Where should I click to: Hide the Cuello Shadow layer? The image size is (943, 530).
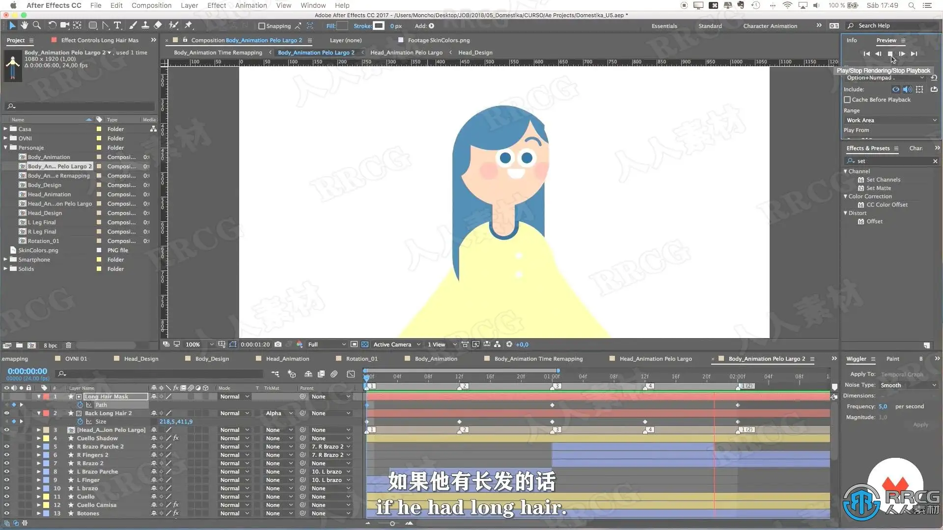click(x=6, y=438)
